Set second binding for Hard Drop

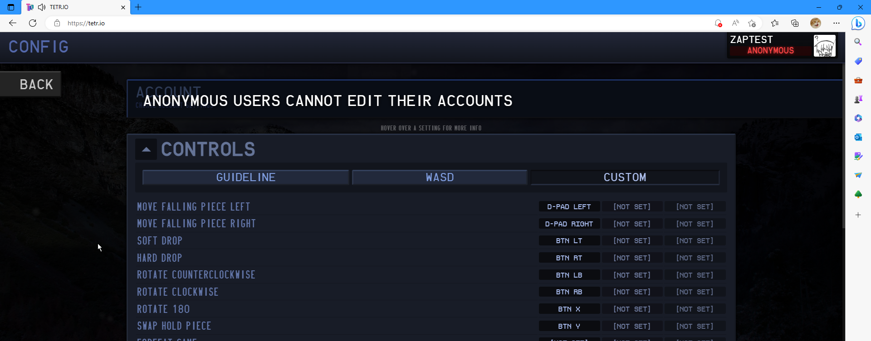(x=632, y=258)
